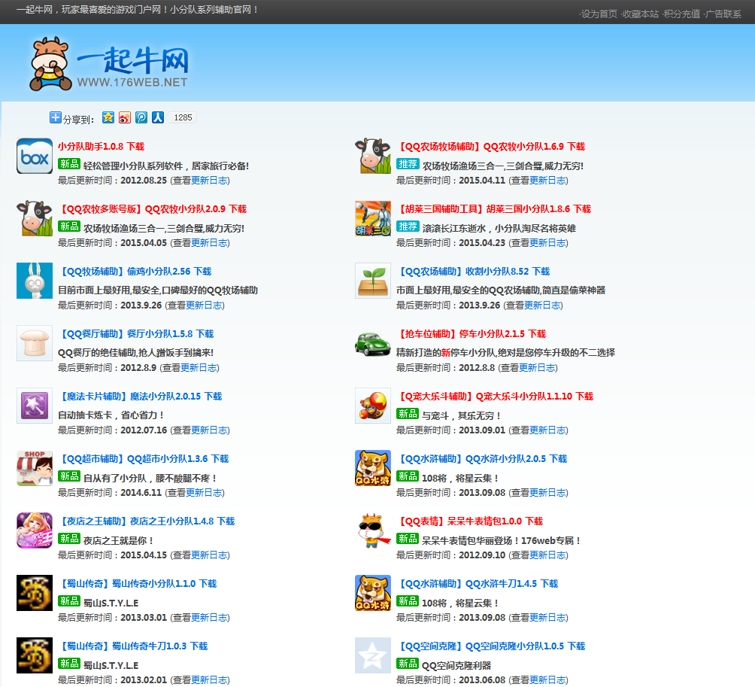Click boxing pet icon of Q宠大乐斗

[x=373, y=406]
